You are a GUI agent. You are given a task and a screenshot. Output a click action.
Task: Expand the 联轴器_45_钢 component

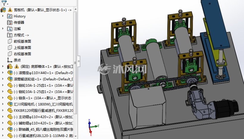pyautogui.click(x=3, y=129)
